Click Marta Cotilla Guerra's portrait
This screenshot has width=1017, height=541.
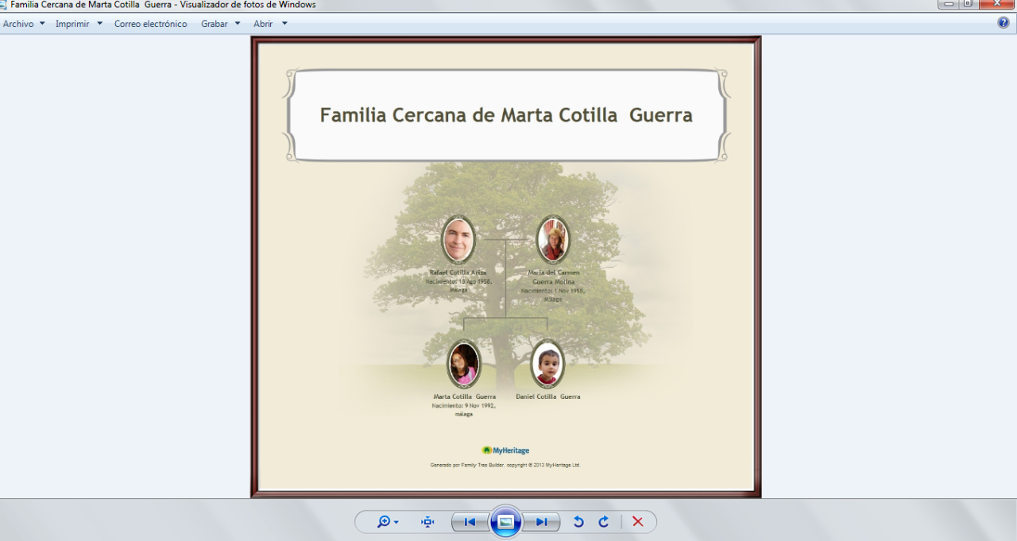click(x=464, y=364)
